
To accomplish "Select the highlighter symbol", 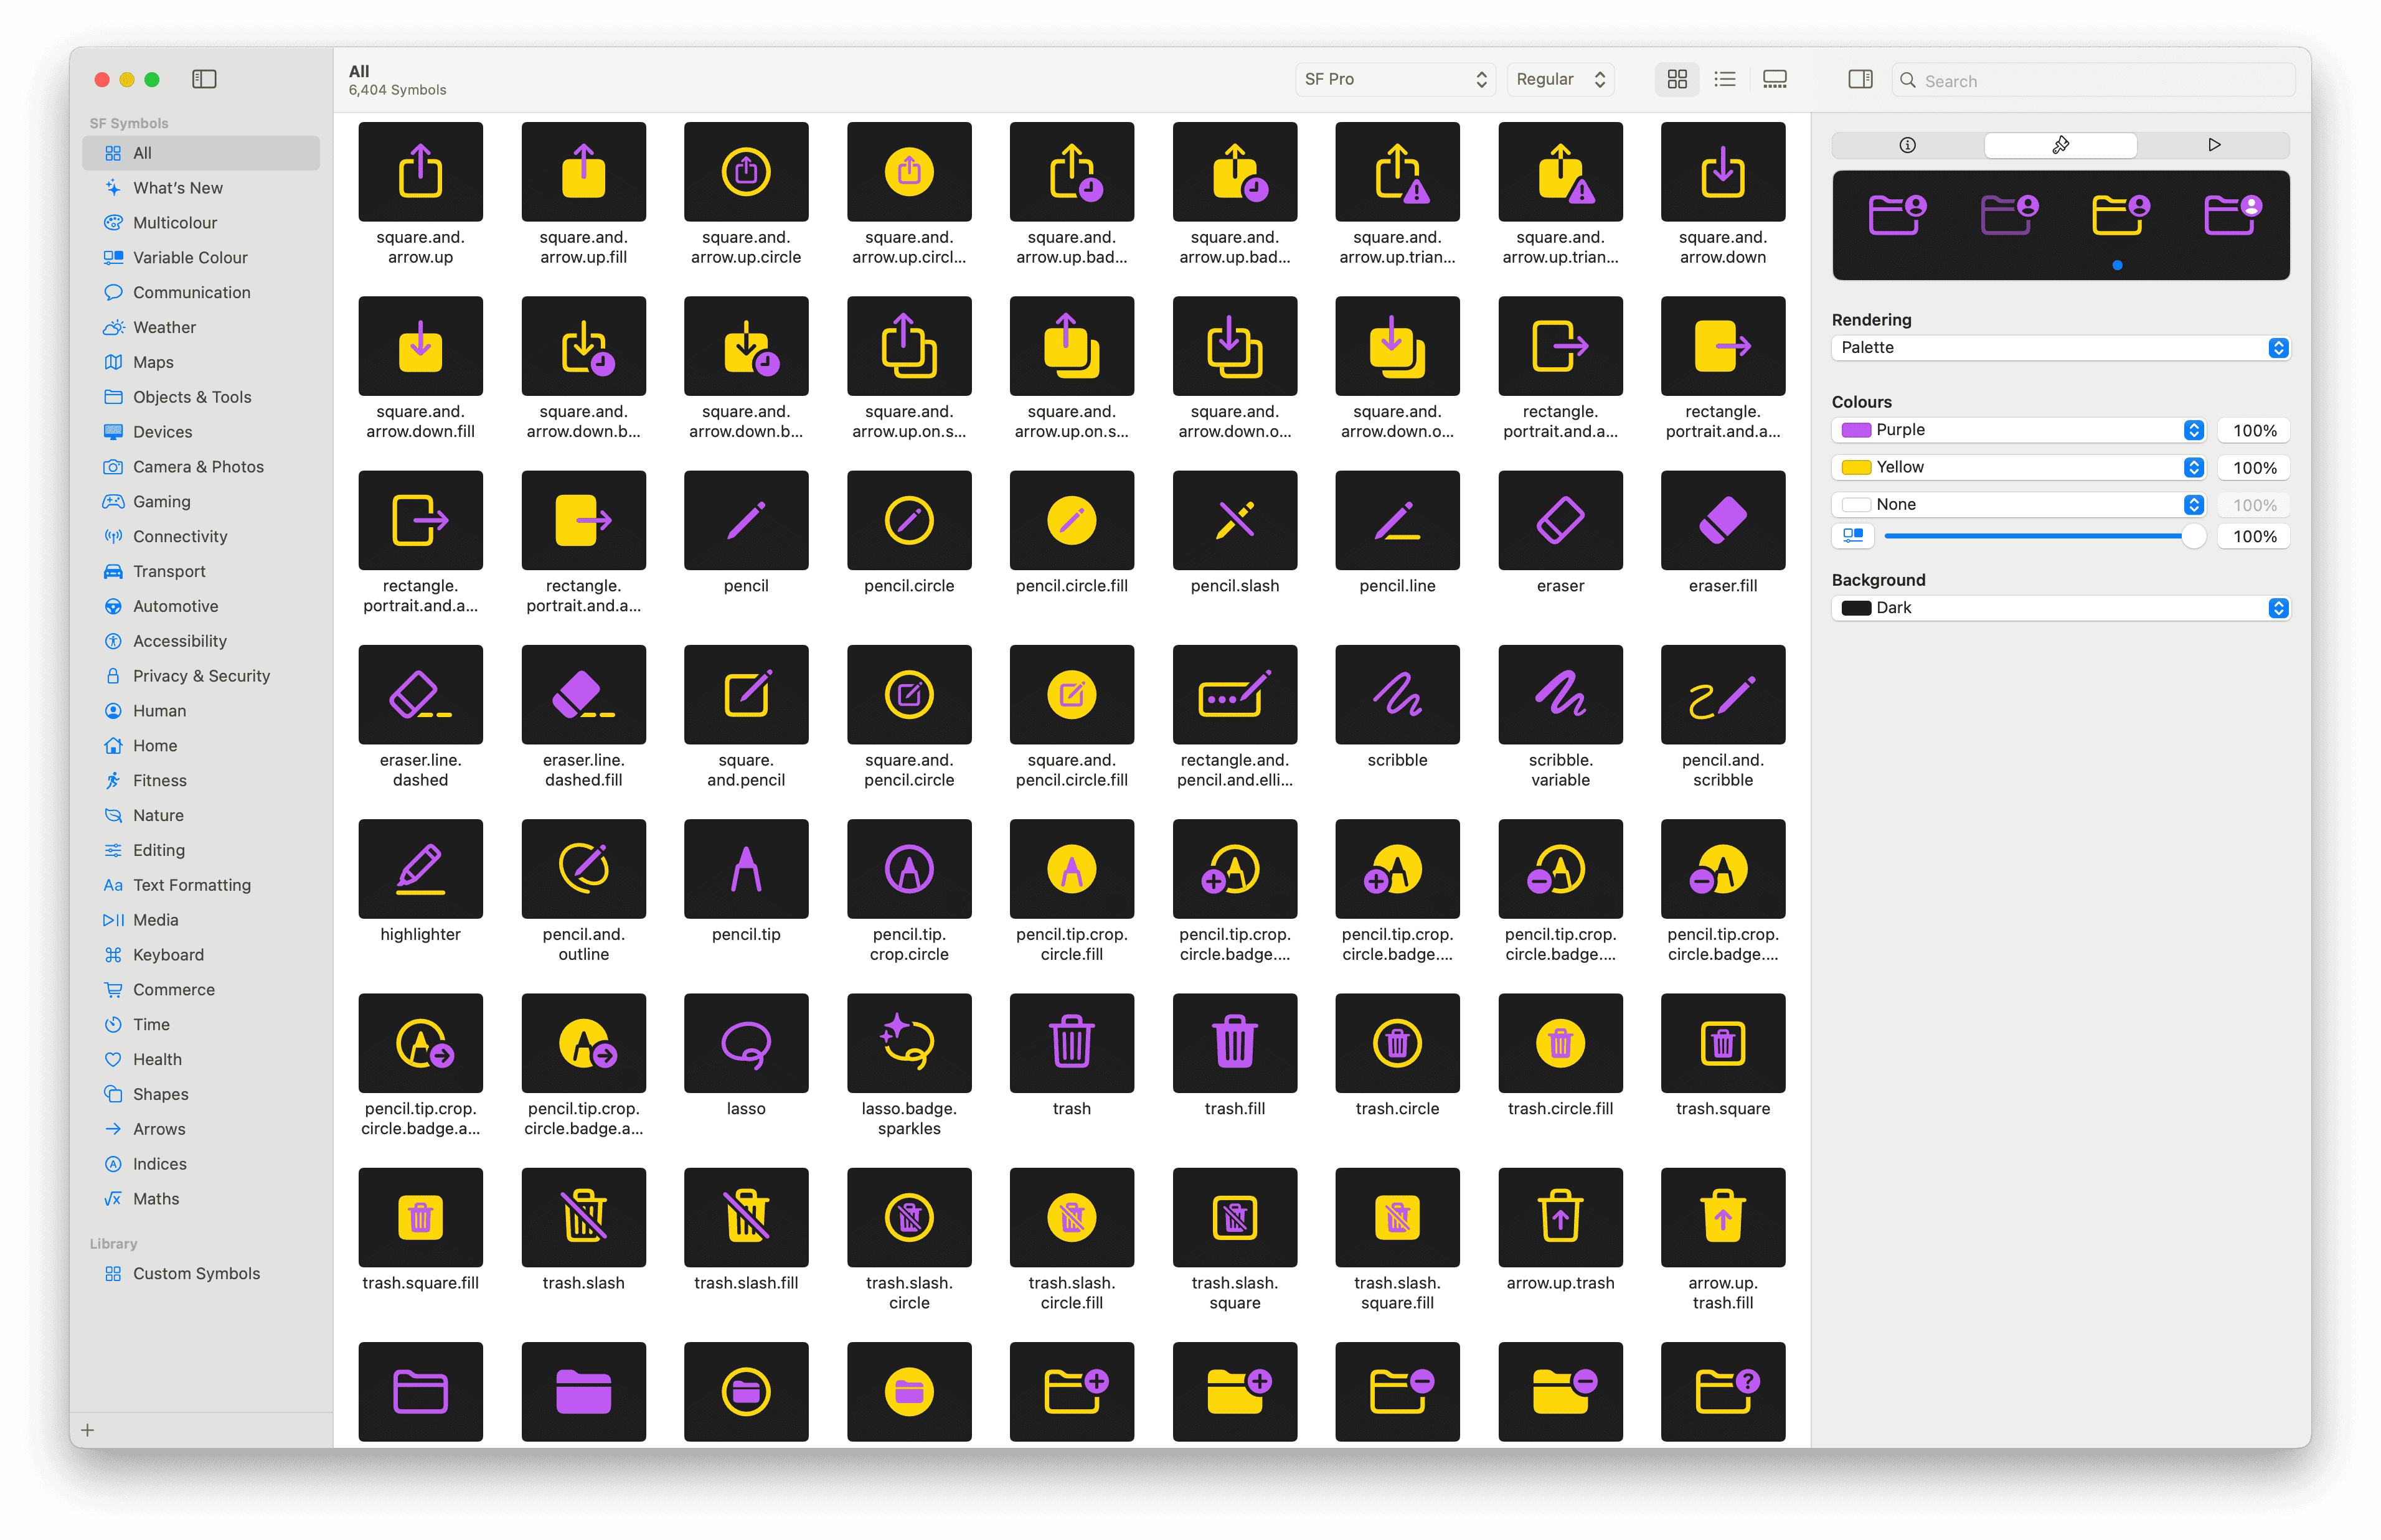I will (x=420, y=869).
